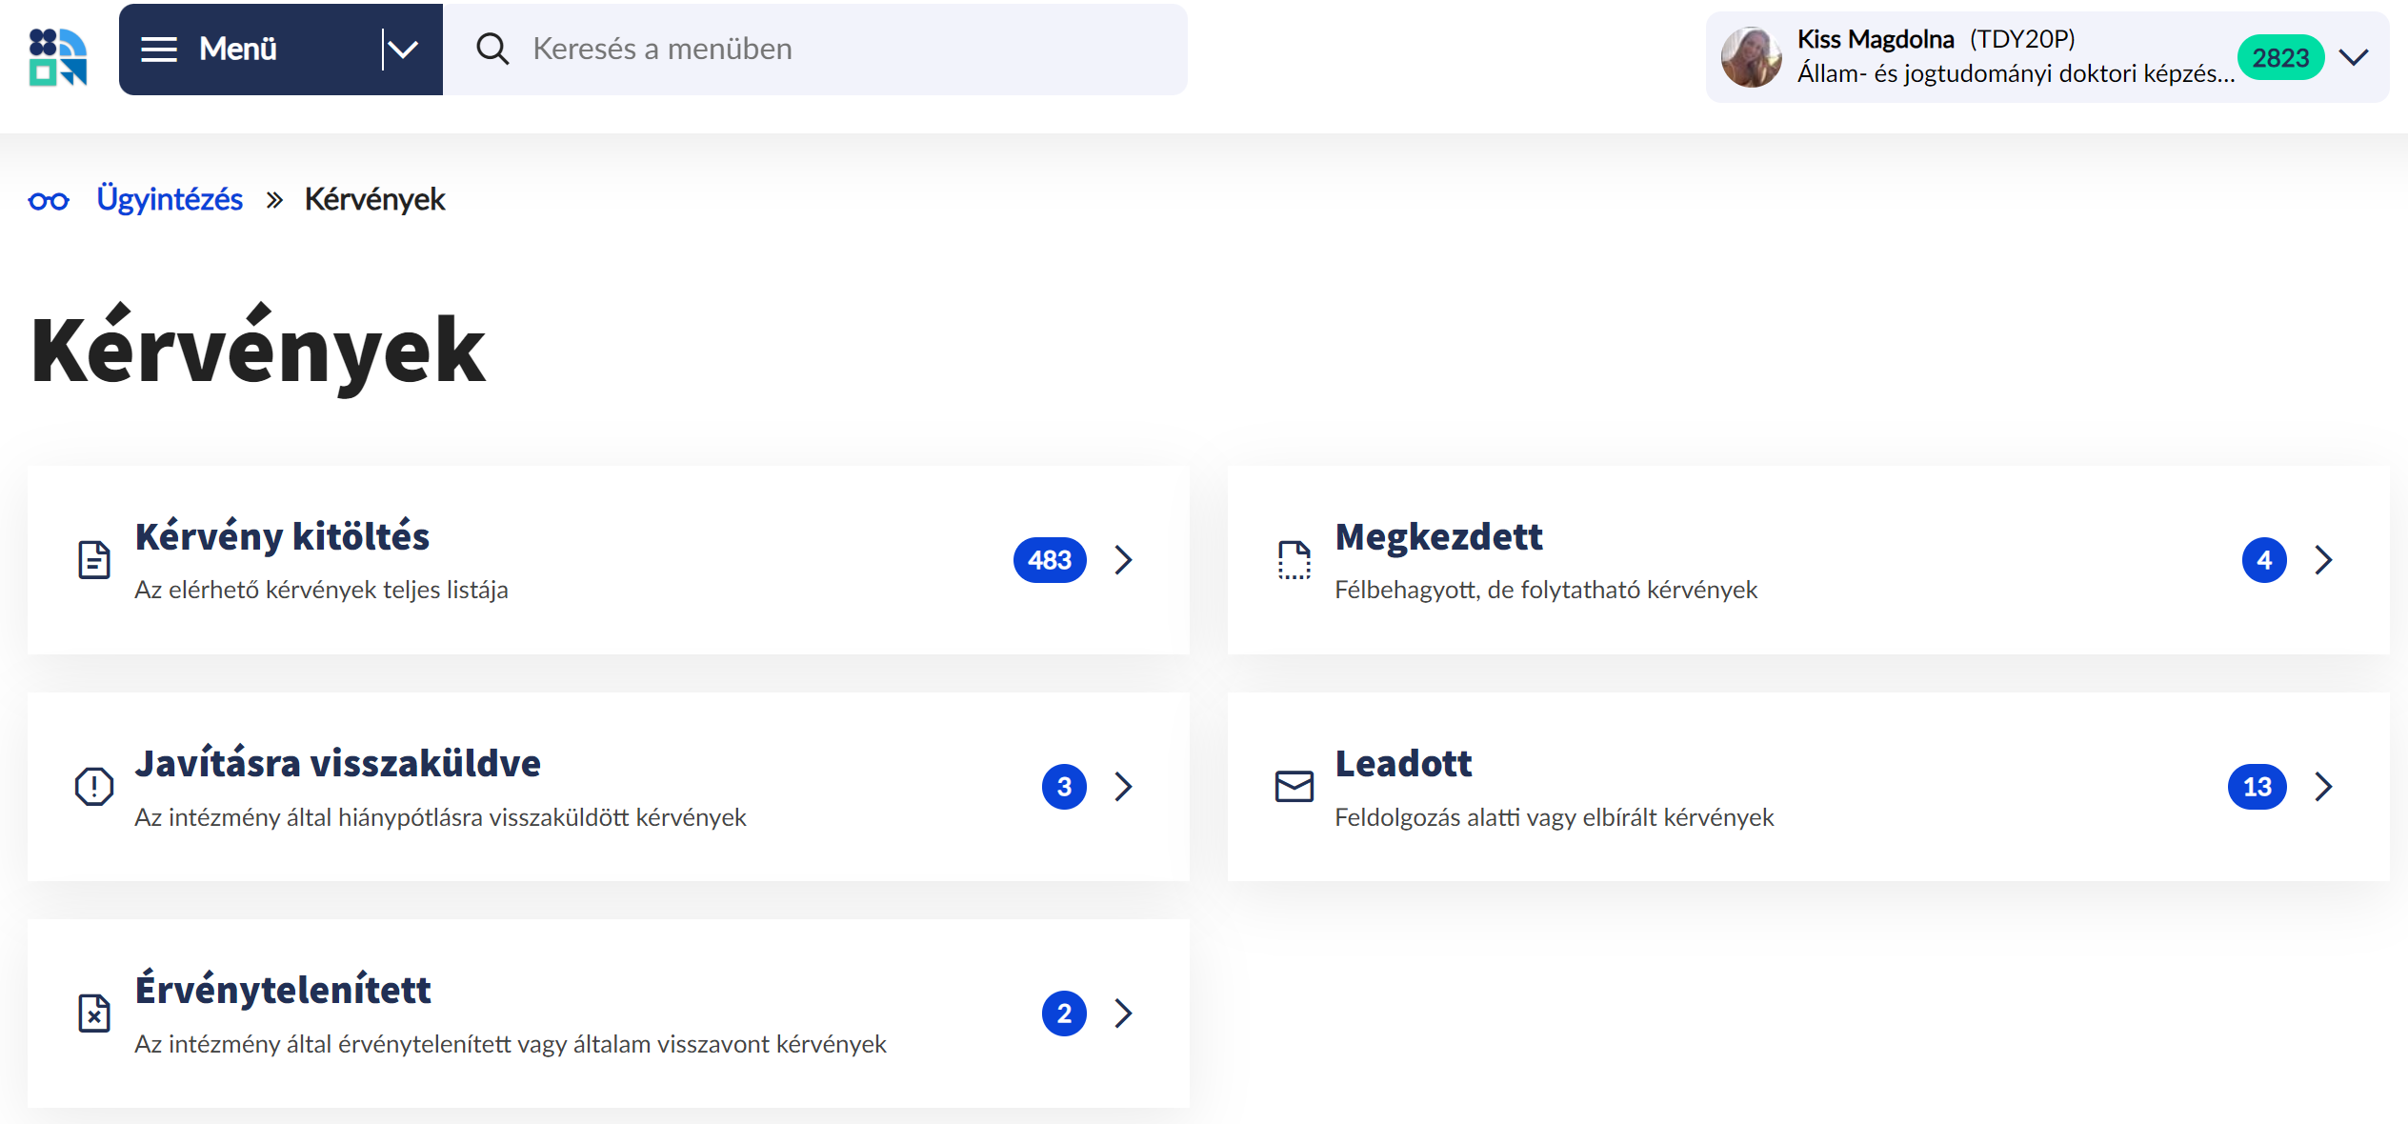This screenshot has height=1124, width=2408.
Task: Click the Javításra visszaküldve warning icon
Action: tap(94, 787)
